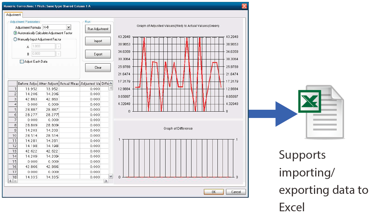This screenshot has height=216, width=370.
Task: Click the After Adjustment column header
Action: (x=48, y=83)
